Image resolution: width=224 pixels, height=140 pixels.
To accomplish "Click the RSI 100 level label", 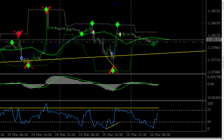I will coord(210,104).
